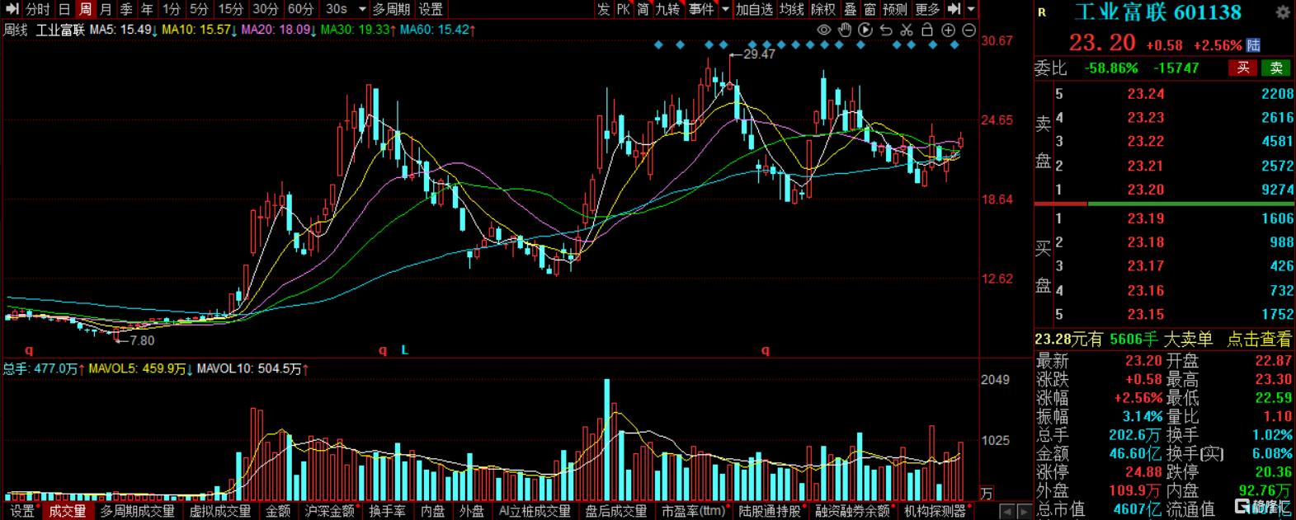Toggle 除权 ex-rights adjustment

[x=823, y=9]
